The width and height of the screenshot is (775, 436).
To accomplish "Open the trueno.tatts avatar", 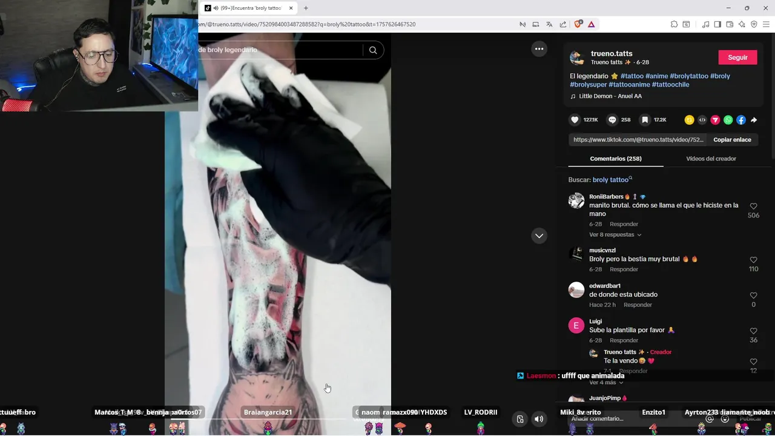I will click(577, 58).
